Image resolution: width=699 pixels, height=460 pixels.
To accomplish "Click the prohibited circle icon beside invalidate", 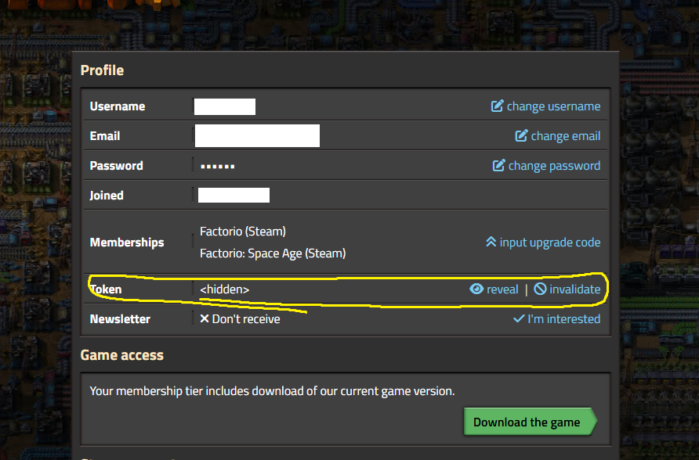I will tap(540, 289).
